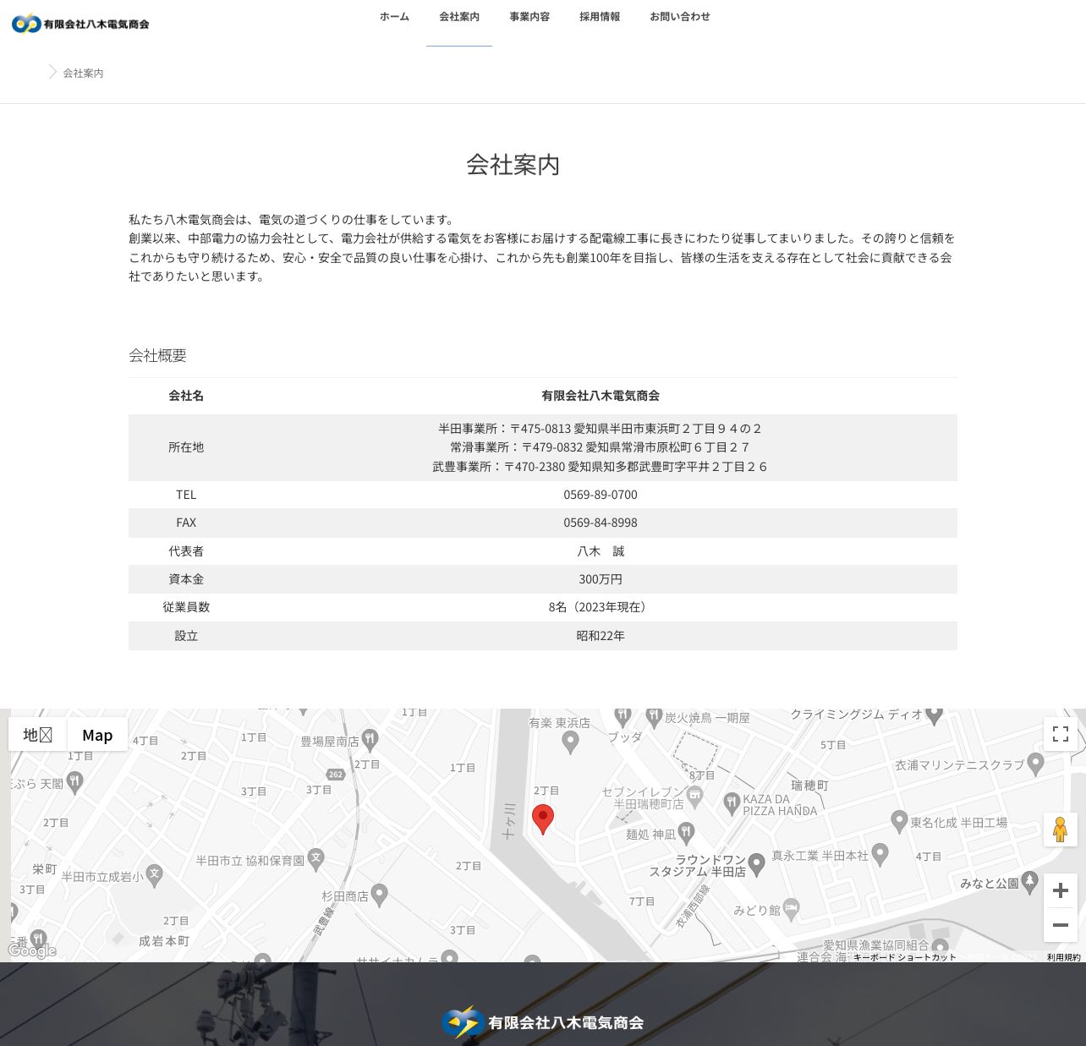Click the 代表者 row label

pyautogui.click(x=186, y=551)
